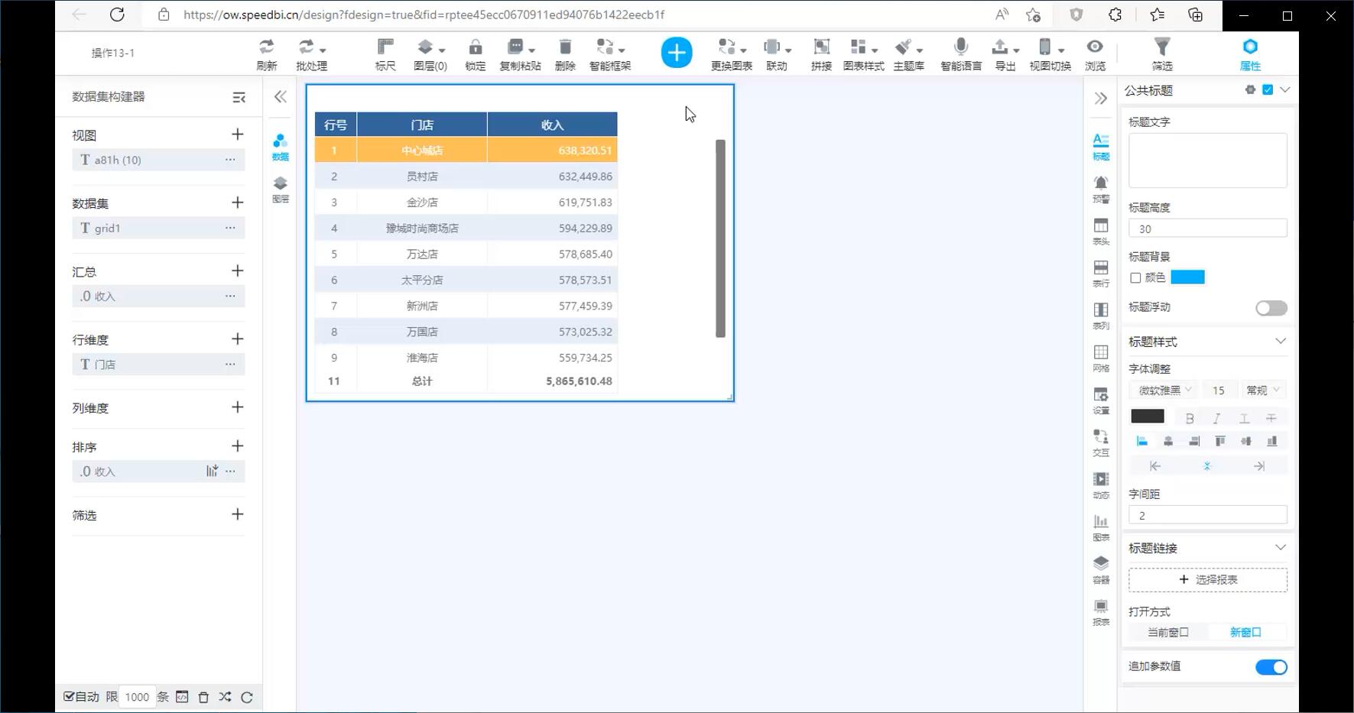Click the 删除 trash icon in toolbar
This screenshot has width=1354, height=713.
click(x=565, y=47)
